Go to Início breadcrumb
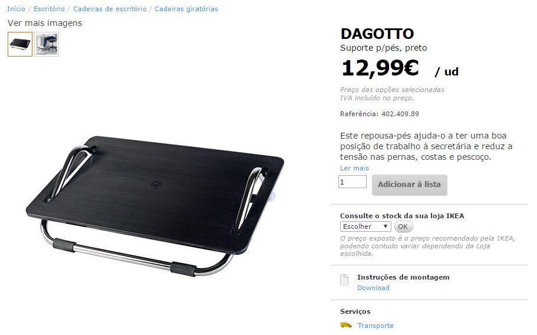Image resolution: width=537 pixels, height=335 pixels. click(x=16, y=9)
